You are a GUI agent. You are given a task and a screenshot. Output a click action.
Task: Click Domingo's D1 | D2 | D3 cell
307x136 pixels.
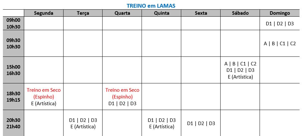280,23
